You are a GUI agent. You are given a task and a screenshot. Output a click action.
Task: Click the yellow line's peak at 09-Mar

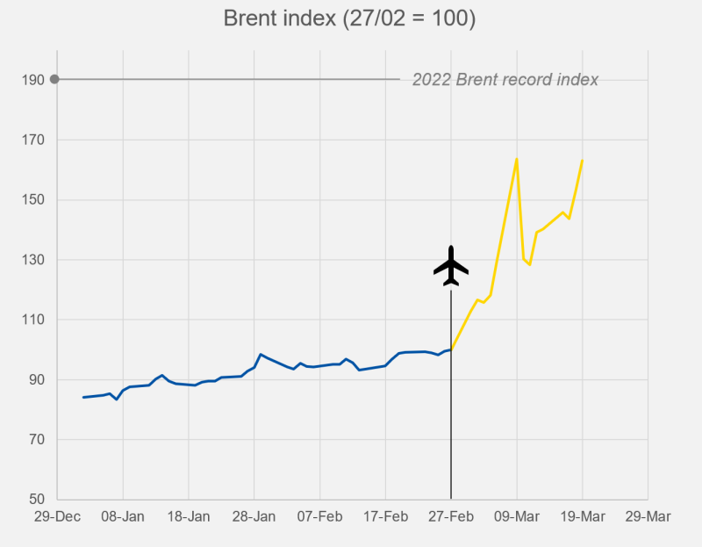[x=517, y=159]
